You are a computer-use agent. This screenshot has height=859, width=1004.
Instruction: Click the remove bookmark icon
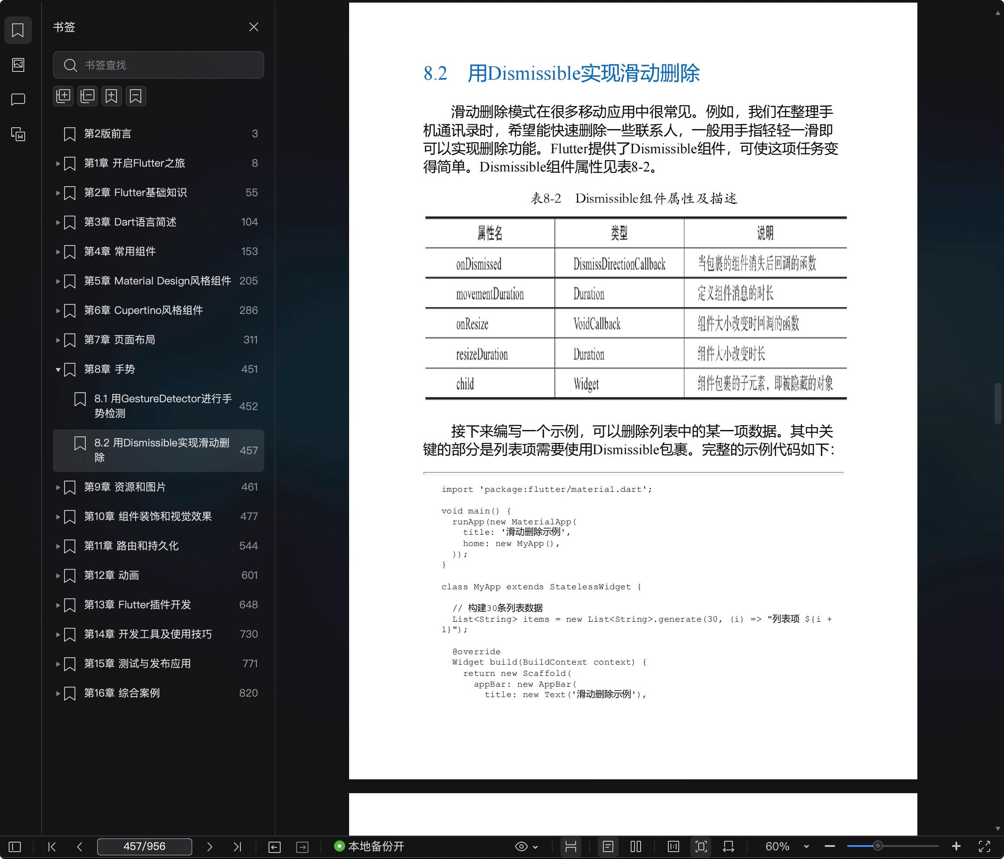pyautogui.click(x=136, y=96)
